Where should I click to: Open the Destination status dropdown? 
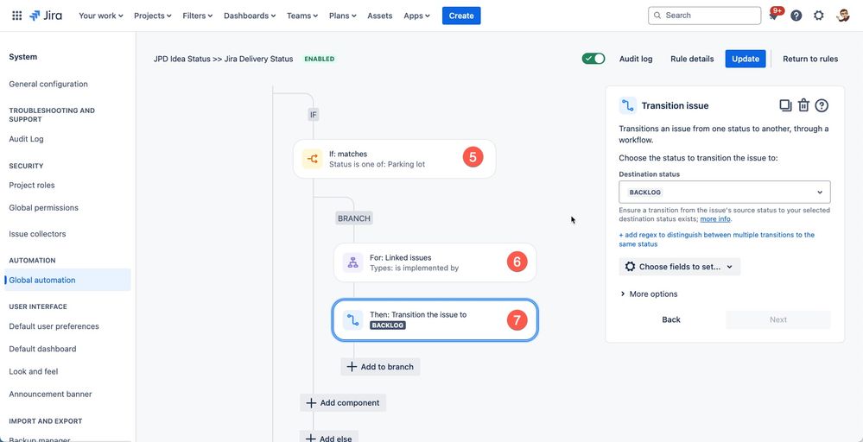[724, 193]
